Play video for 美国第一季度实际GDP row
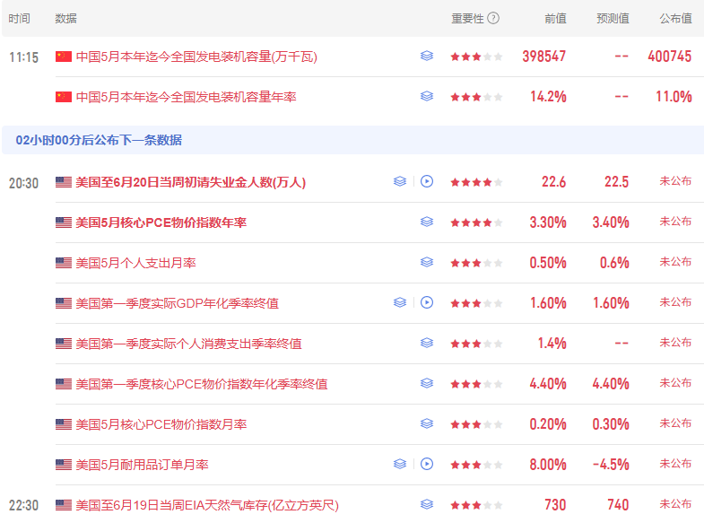Image resolution: width=704 pixels, height=523 pixels. tap(427, 302)
